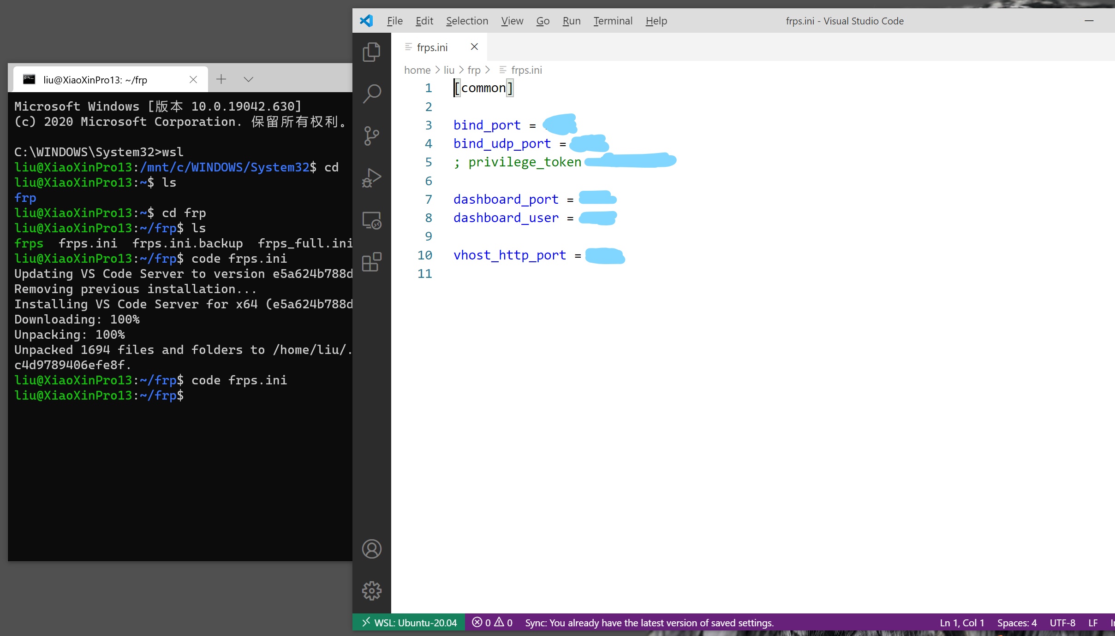
Task: Click the dashboard_user key in editor
Action: (506, 218)
